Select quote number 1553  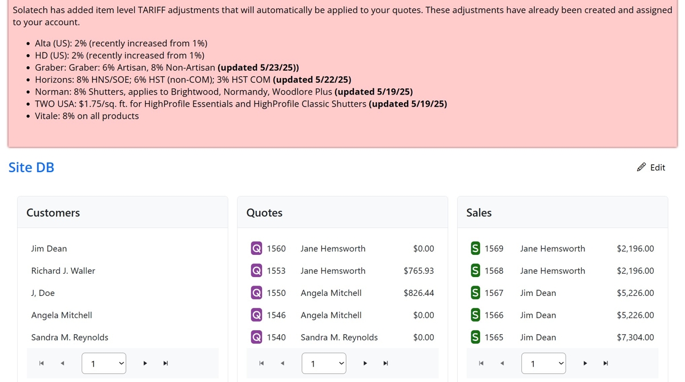276,271
